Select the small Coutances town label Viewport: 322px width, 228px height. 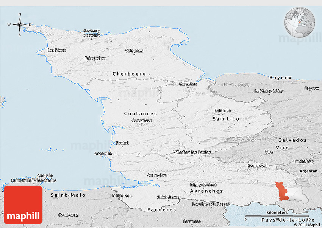point(142,120)
